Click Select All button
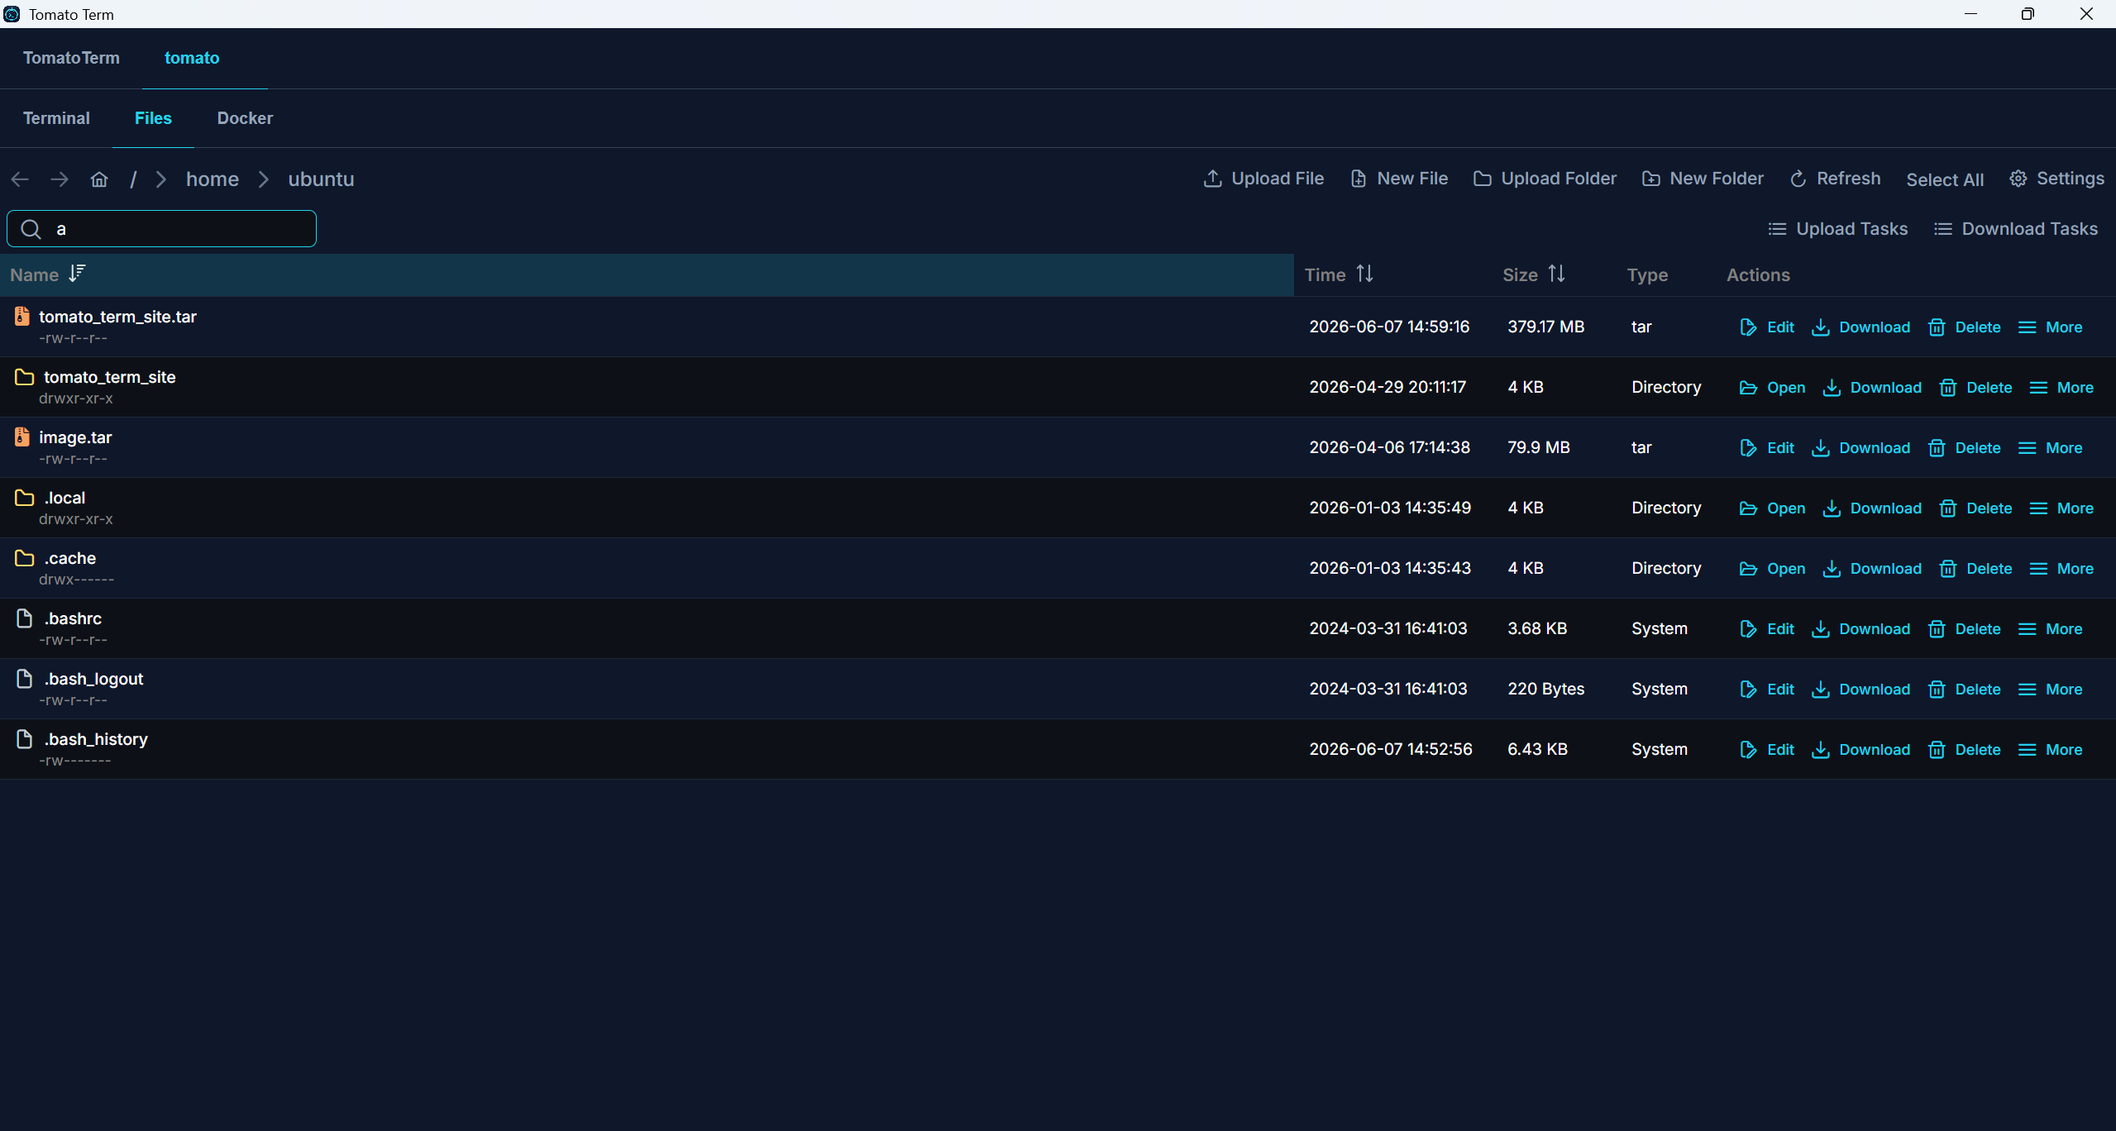The height and width of the screenshot is (1131, 2116). click(1945, 179)
